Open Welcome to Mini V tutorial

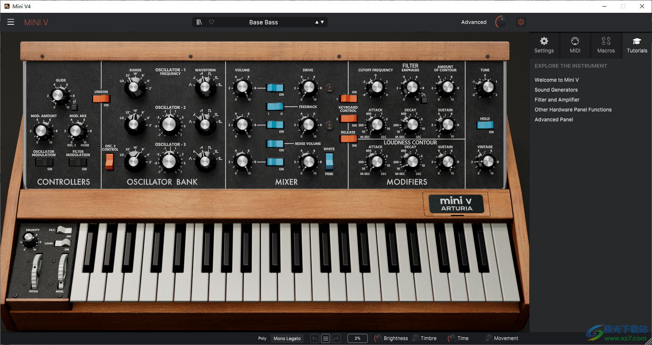point(557,80)
